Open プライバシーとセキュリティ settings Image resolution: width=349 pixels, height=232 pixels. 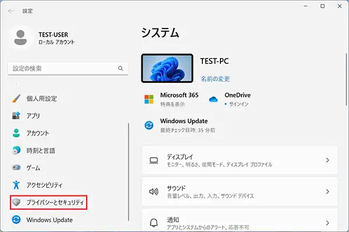click(x=48, y=202)
